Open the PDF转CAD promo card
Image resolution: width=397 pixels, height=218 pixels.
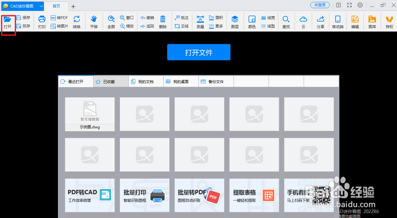[90, 195]
